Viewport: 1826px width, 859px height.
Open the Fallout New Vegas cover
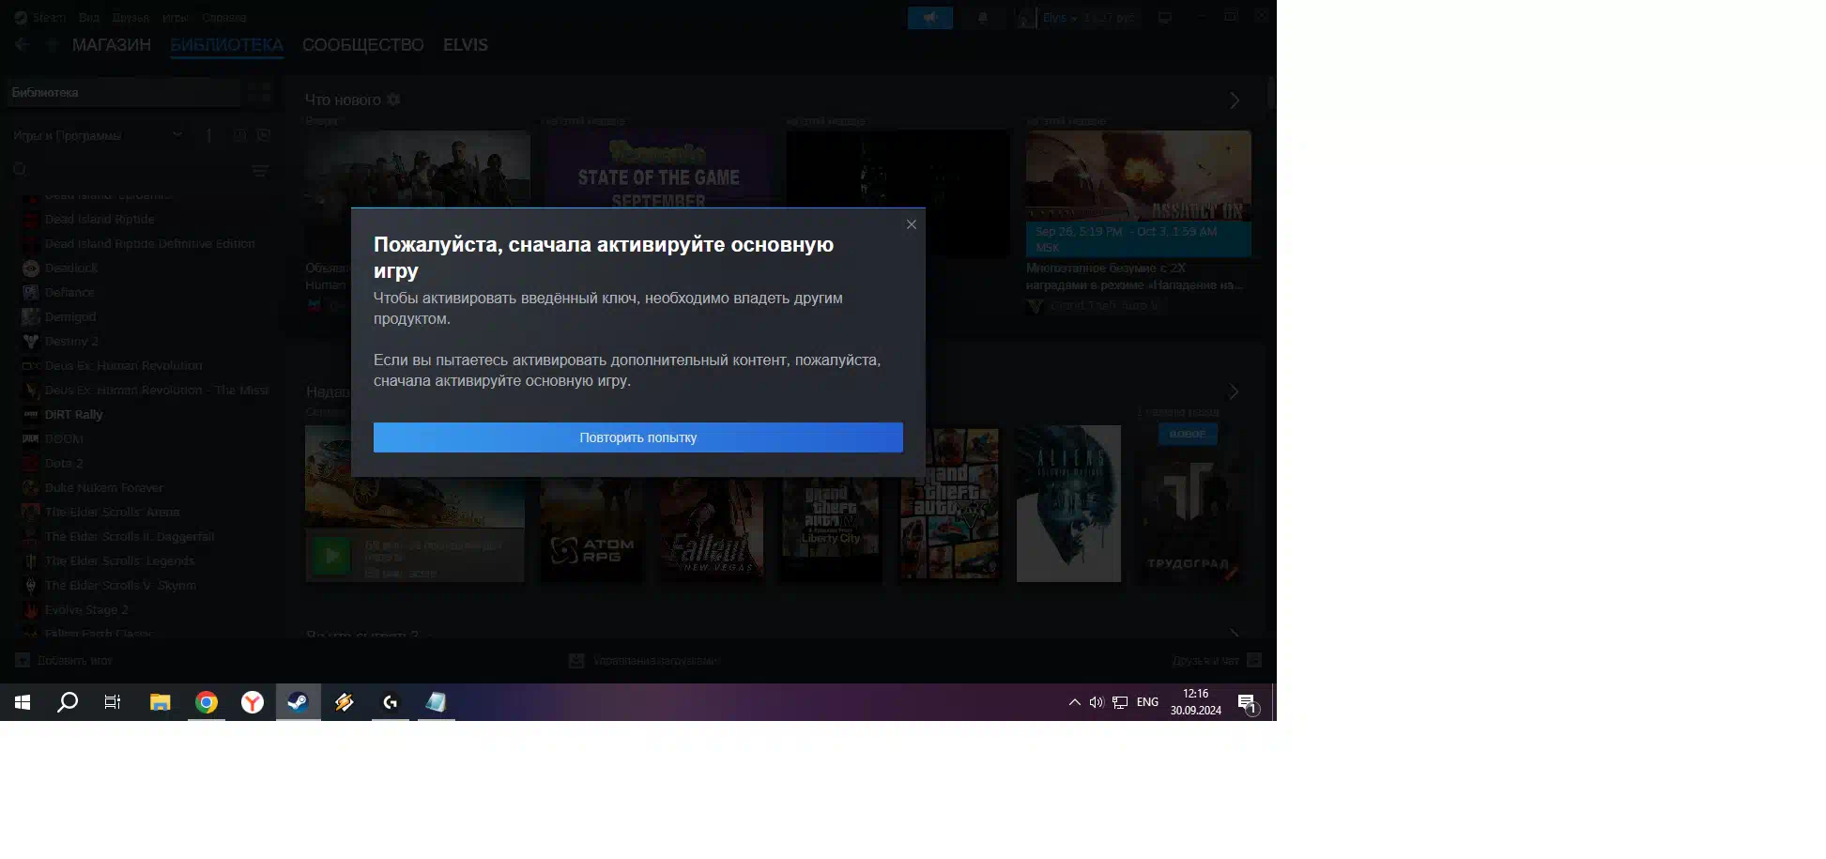click(711, 529)
